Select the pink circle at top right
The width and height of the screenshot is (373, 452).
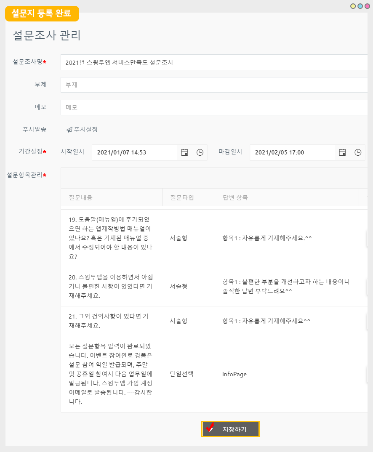pyautogui.click(x=368, y=6)
